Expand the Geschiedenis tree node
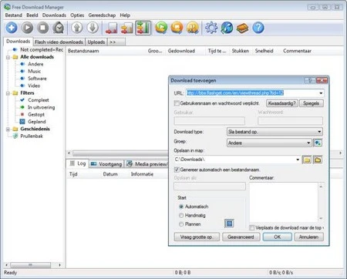Image resolution: width=347 pixels, height=279 pixels. point(8,129)
